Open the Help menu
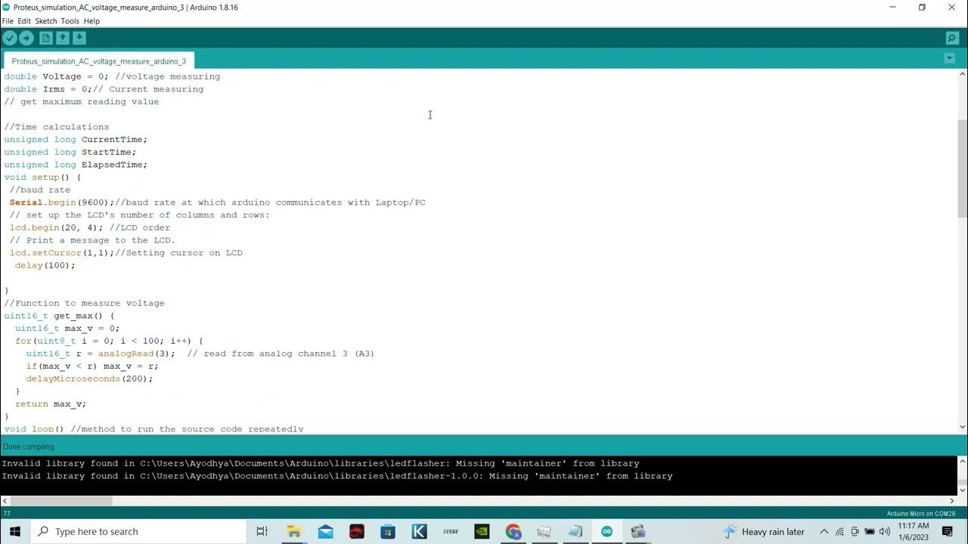 [x=92, y=21]
